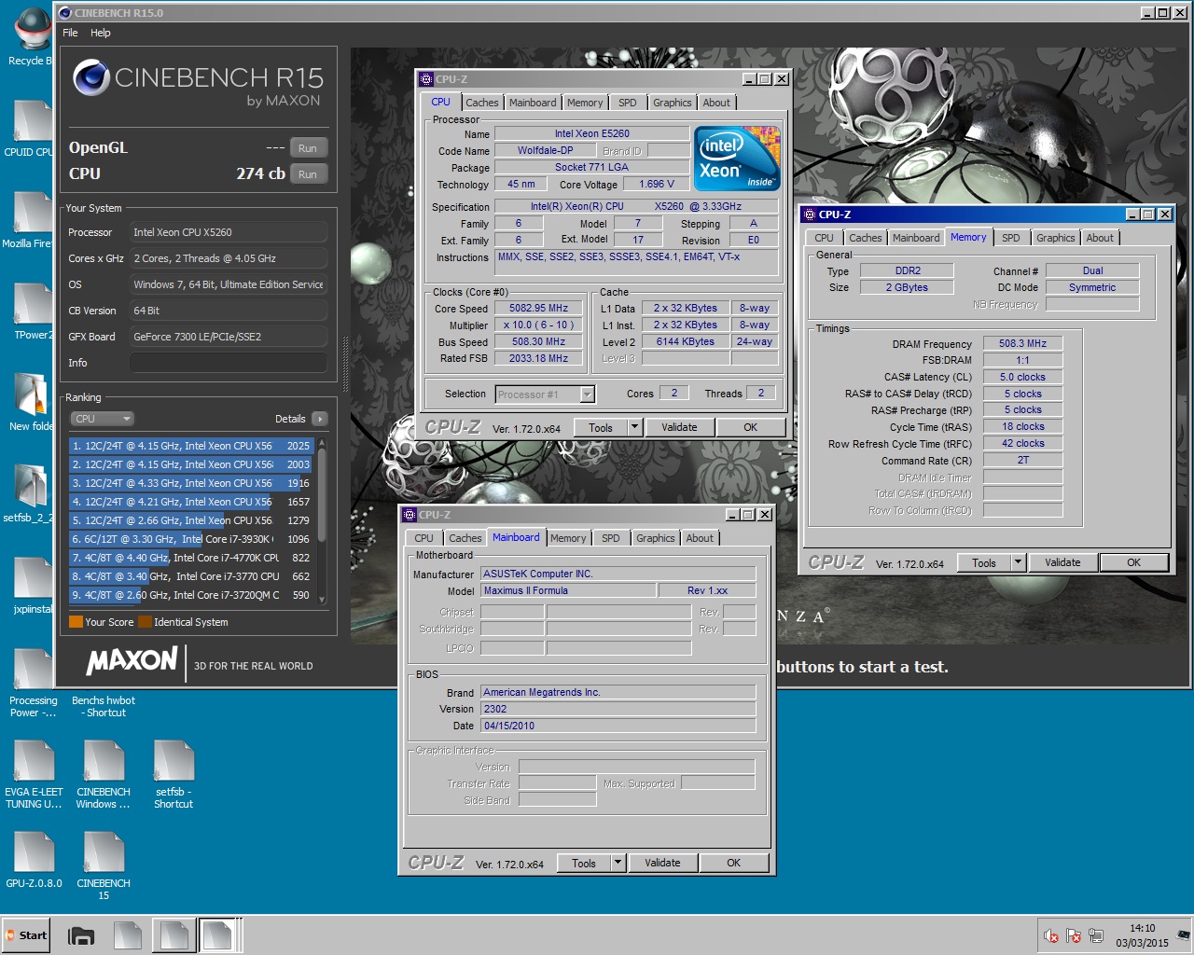Expand Tools dropdown arrow in top CPU-Z
1194x955 pixels.
[x=635, y=427]
